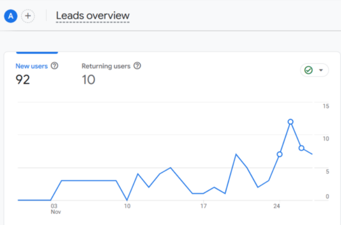The image size is (341, 225).
Task: Click the 10 returning users value
Action: point(88,80)
